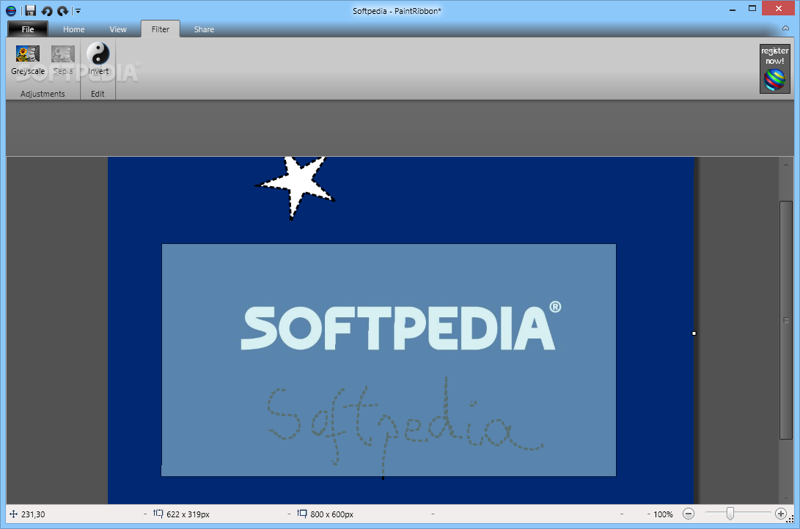Image resolution: width=800 pixels, height=529 pixels.
Task: Open the File menu
Action: pos(28,29)
